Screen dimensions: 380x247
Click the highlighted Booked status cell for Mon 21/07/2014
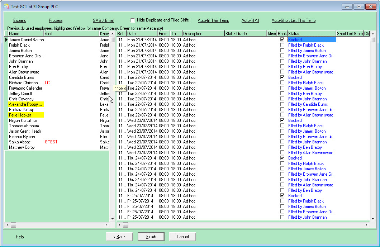[x=312, y=39]
